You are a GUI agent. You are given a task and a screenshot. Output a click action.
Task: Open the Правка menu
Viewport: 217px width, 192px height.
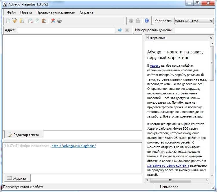coord(26,12)
